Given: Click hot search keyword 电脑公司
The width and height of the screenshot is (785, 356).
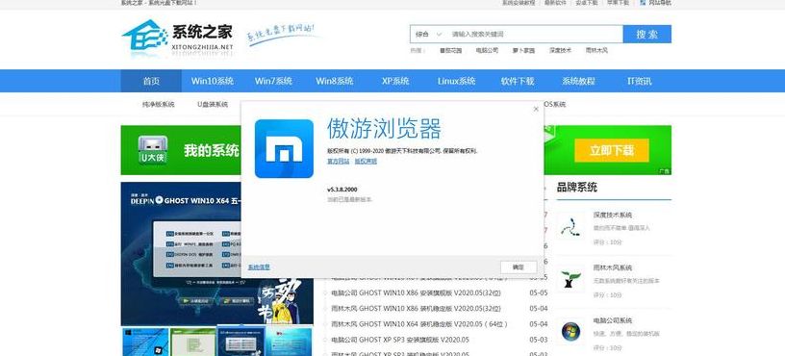Looking at the screenshot, I should 487,51.
